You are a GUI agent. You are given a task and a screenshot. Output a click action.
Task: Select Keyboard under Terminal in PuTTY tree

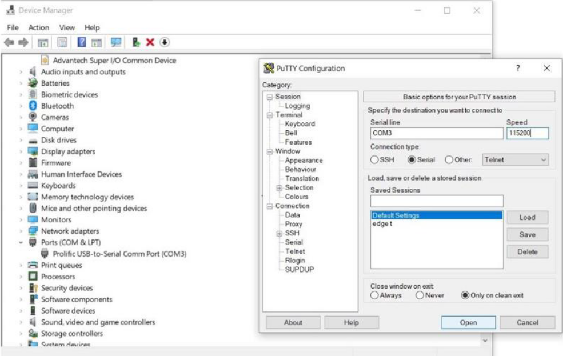click(300, 124)
